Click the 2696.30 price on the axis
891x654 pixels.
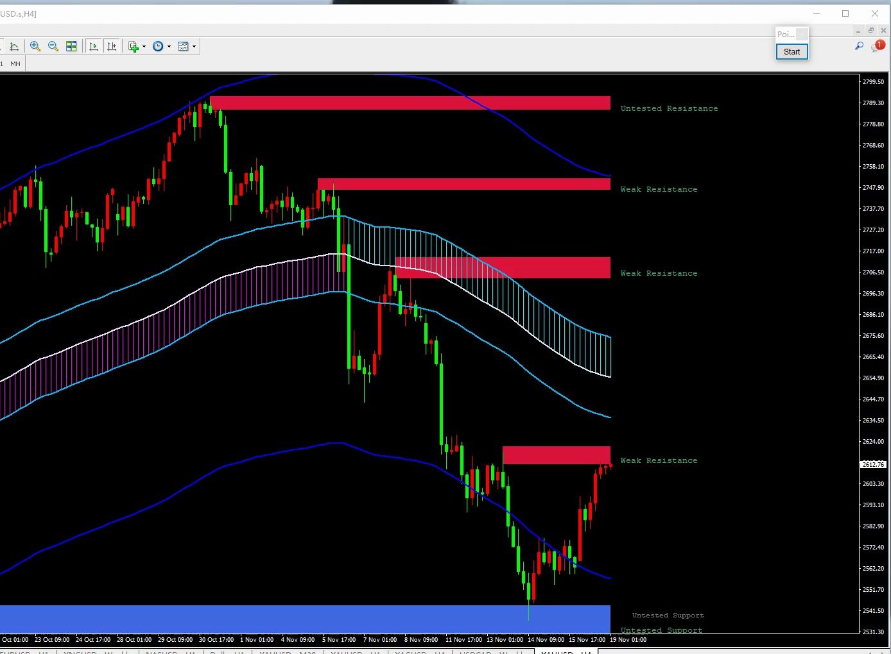[x=873, y=294]
